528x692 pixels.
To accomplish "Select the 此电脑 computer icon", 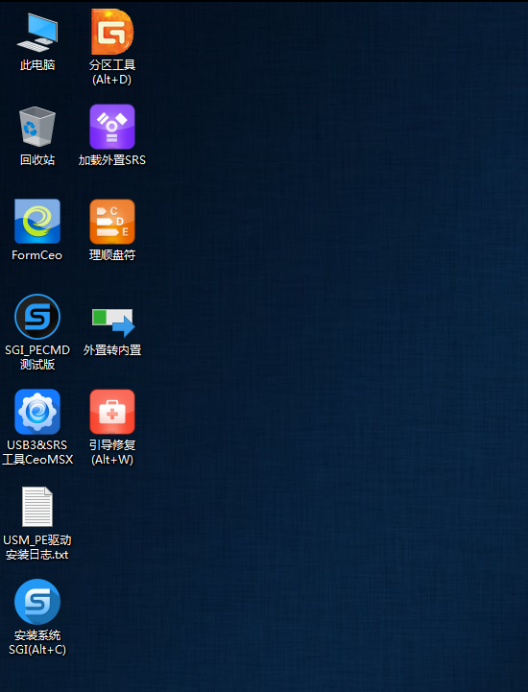I will tap(37, 33).
